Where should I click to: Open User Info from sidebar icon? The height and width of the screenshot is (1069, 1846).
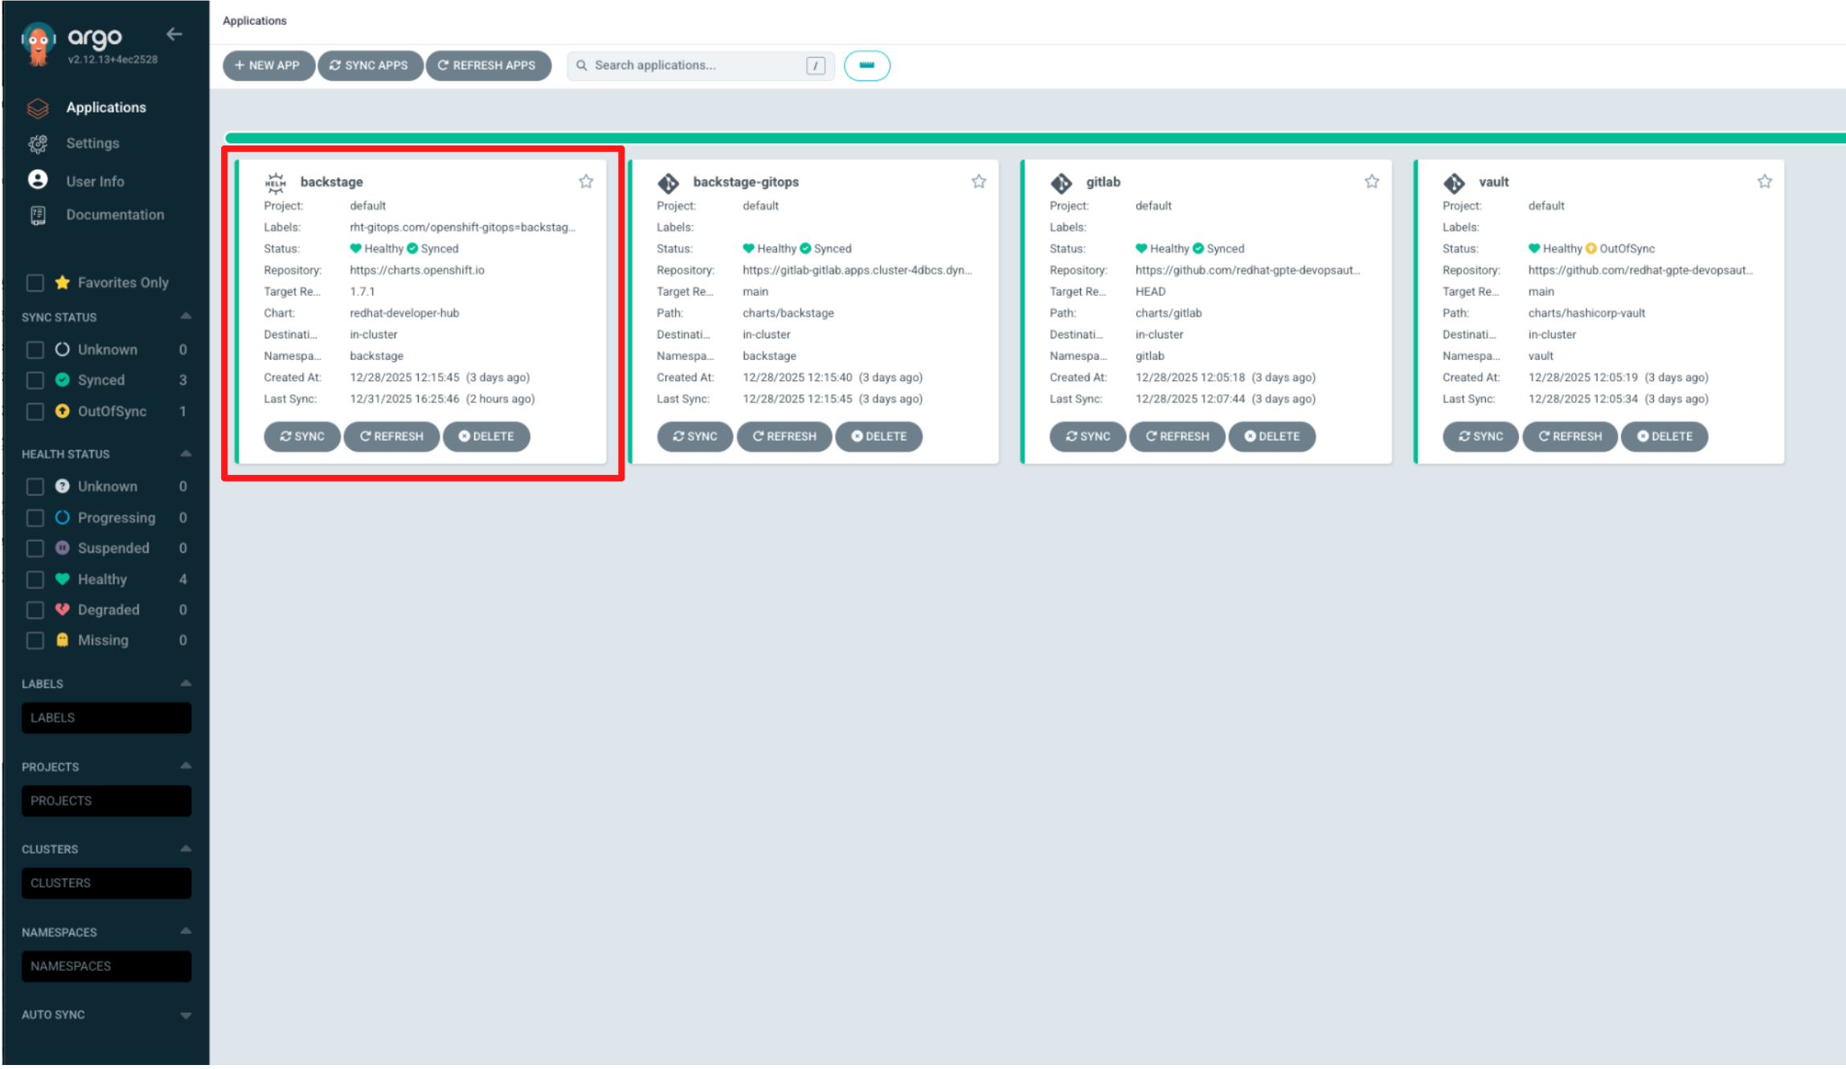38,180
